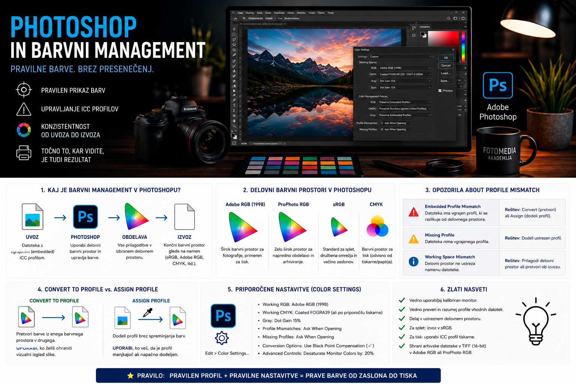Screen dimensions: 576x384
Task: Click the light bulb icon in Zlati nasveti
Action: (x=535, y=322)
